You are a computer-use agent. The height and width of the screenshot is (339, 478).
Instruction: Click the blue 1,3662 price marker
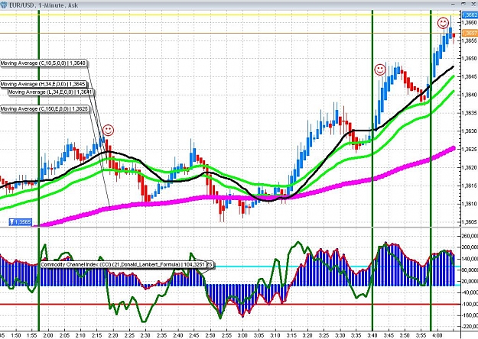(470, 15)
